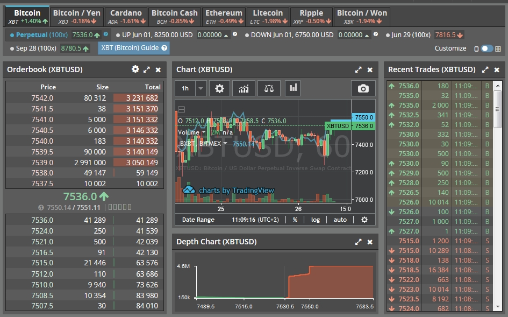
Task: Click the compare symbols scale icon
Action: [269, 88]
